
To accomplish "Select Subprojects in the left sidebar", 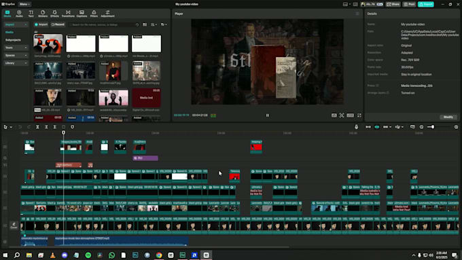I will coord(13,40).
